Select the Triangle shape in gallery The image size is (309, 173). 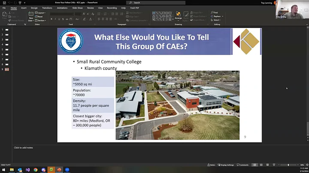coord(154,16)
